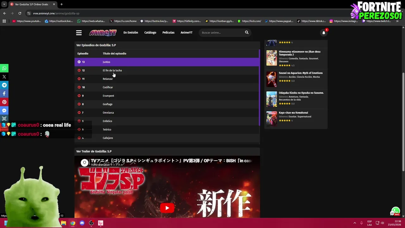Play episode 12 icon
Screen dimensions: 405x228
79,70
